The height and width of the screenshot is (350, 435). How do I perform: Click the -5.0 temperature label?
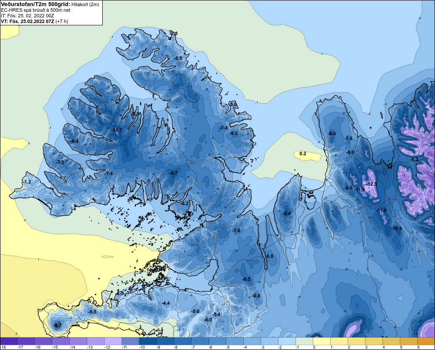[x=233, y=104]
